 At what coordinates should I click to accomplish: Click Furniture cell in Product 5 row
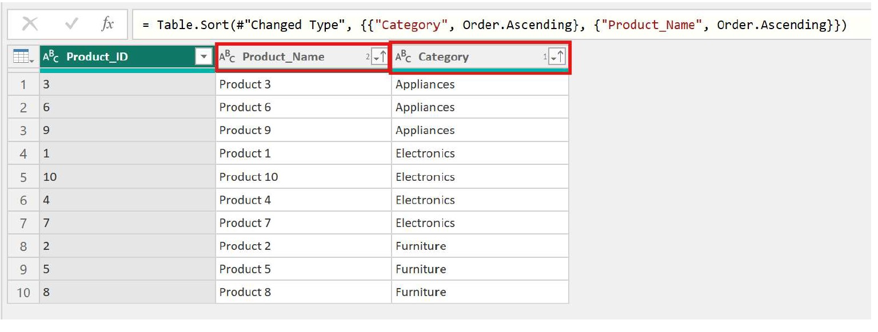480,269
